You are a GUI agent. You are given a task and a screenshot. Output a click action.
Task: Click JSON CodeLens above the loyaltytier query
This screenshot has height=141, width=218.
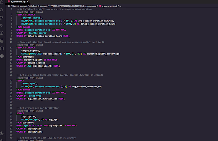pos(32,111)
